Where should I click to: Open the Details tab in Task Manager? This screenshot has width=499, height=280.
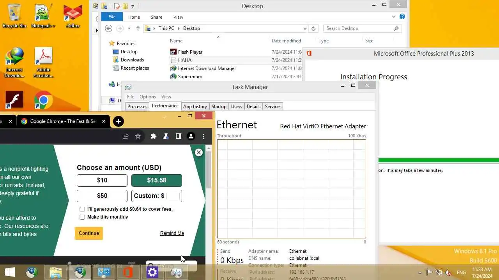point(253,107)
